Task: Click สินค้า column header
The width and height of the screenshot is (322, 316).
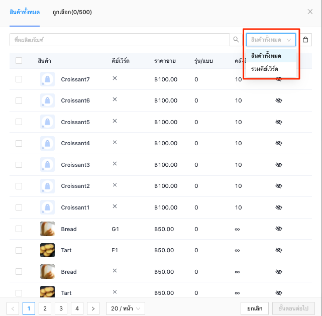Action: click(x=44, y=61)
